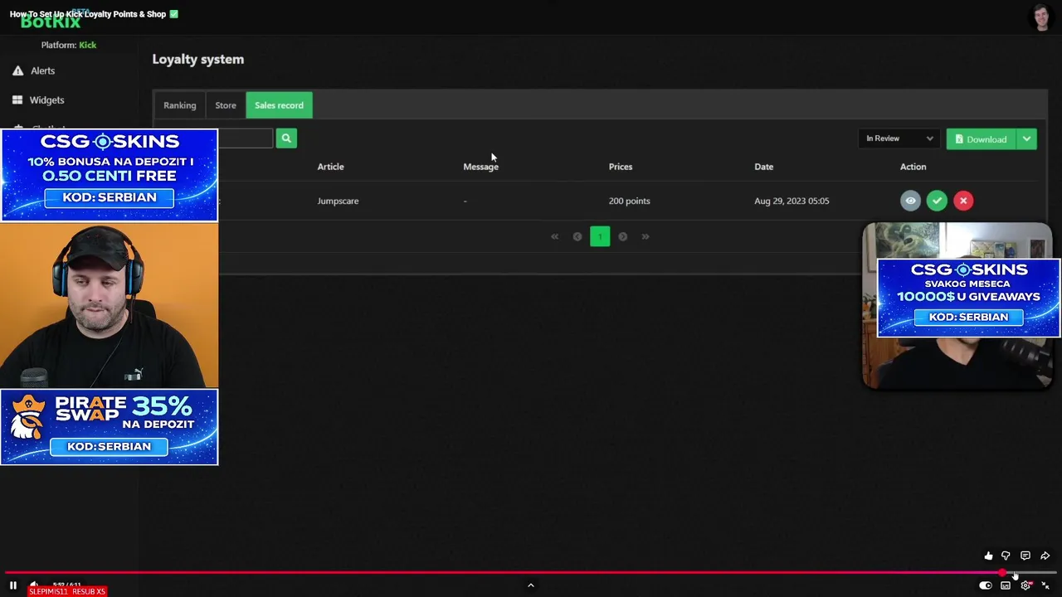1062x597 pixels.
Task: Open Alerts in the sidebar
Action: (x=42, y=70)
